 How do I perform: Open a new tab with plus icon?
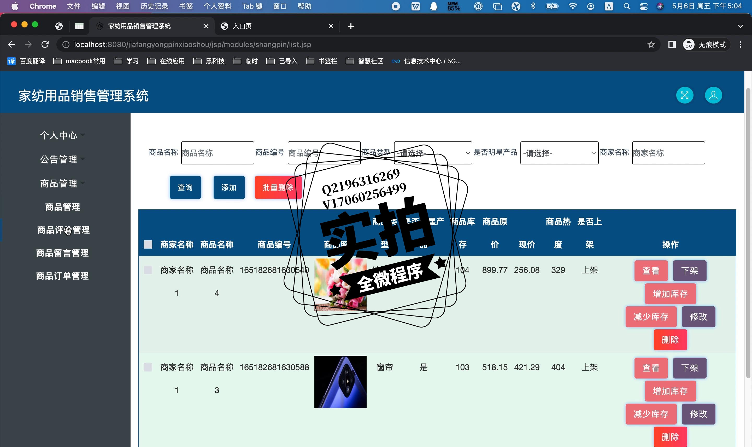(x=351, y=26)
